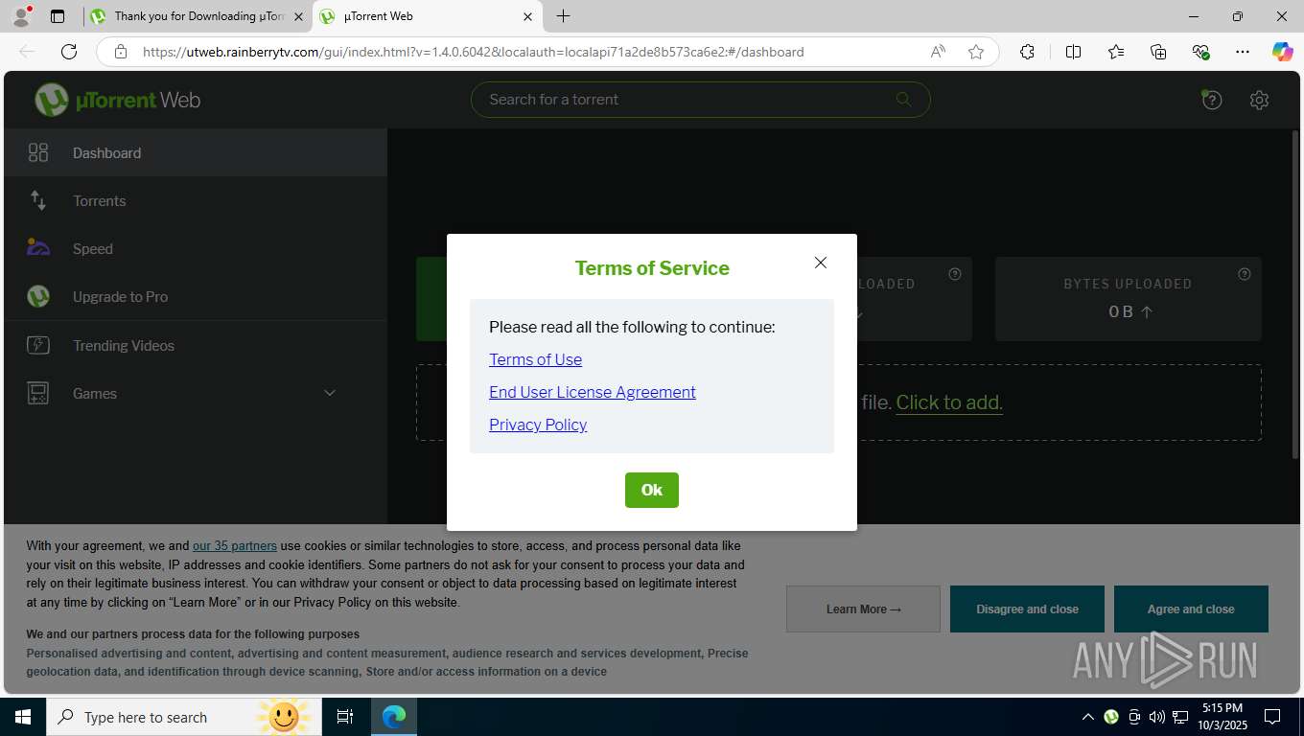Open browser Extensions icon
The image size is (1304, 736).
(x=1027, y=52)
